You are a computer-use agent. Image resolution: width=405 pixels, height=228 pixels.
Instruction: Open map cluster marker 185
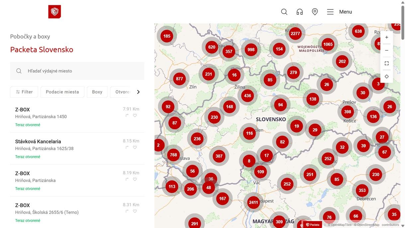(167, 36)
